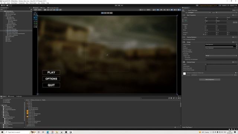This screenshot has width=238, height=134.
Task: Open the Component menu
Action: point(22,3)
